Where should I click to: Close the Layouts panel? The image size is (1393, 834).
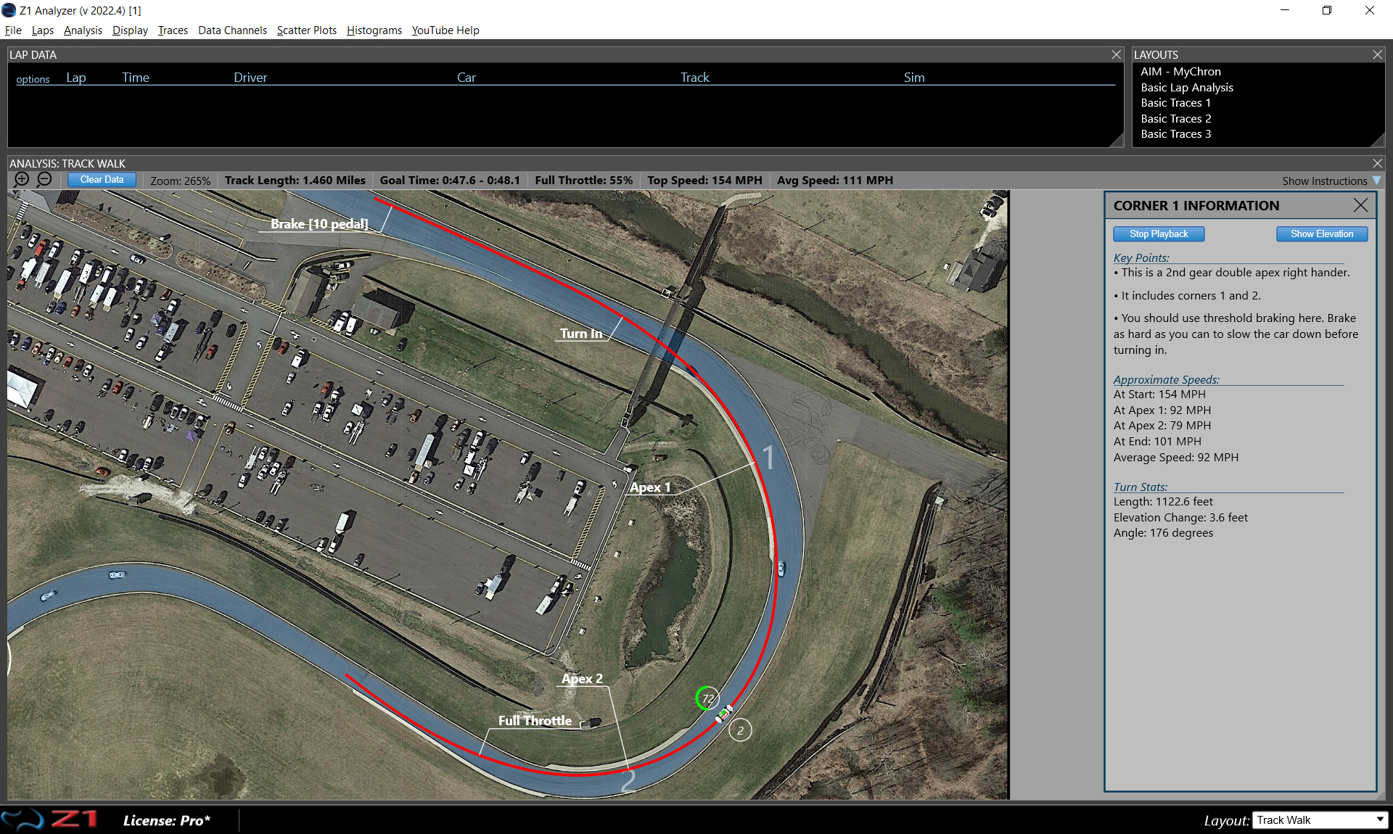pos(1378,54)
